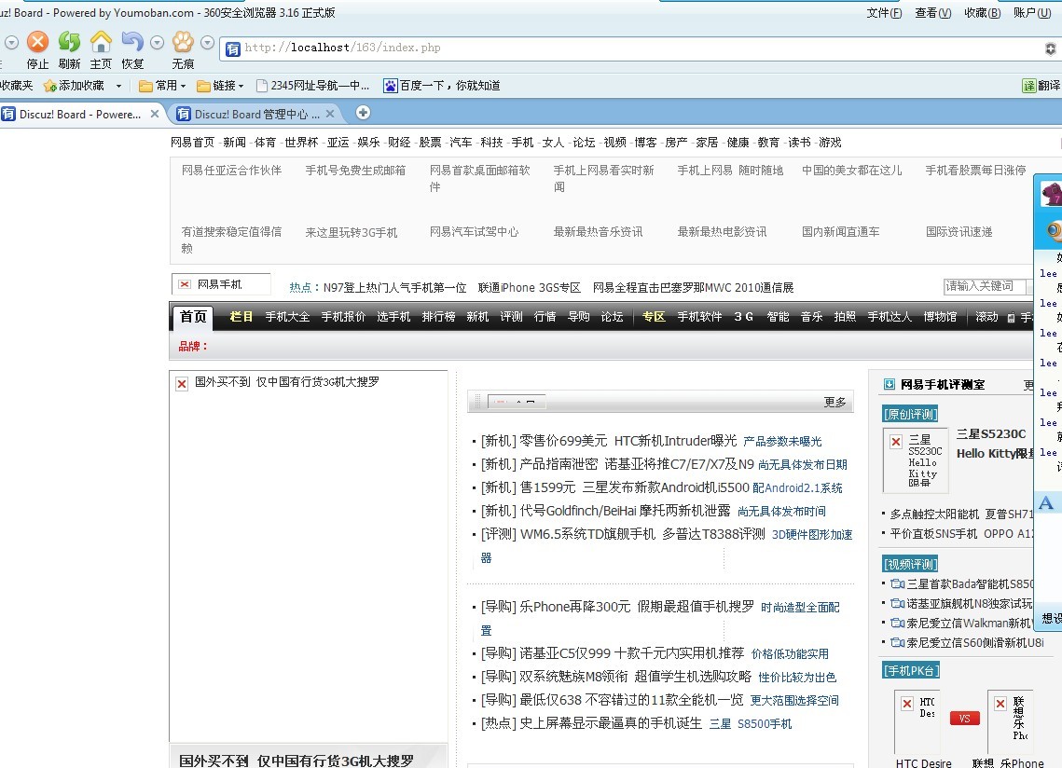The image size is (1062, 768).
Task: Open the 联通iPhone 3GS专区 hot link
Action: (530, 288)
